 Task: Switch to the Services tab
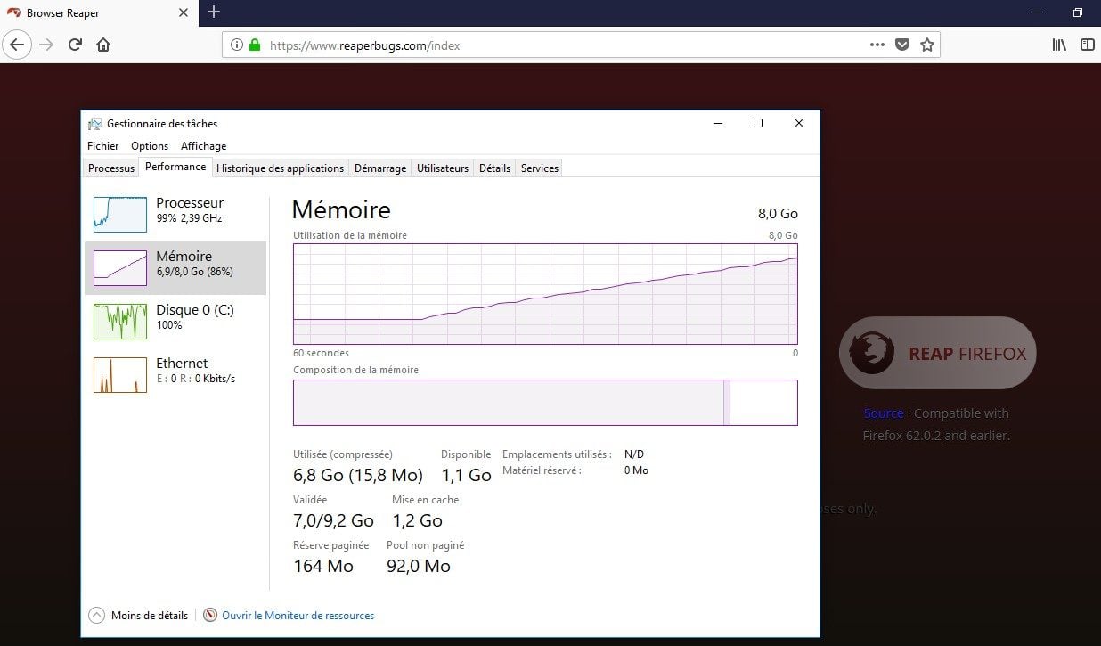click(x=540, y=168)
